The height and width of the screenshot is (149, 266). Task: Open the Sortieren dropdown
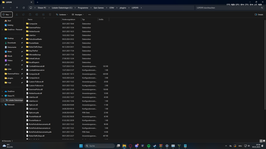point(62,15)
